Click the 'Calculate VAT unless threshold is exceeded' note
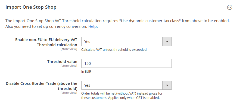This screenshot has width=243, height=107. coord(114,49)
